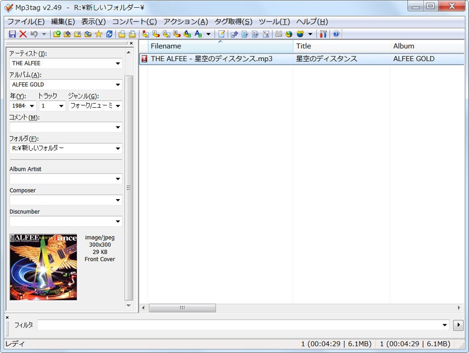
Task: Open the Filter field dropdown arrow
Action: click(x=445, y=325)
